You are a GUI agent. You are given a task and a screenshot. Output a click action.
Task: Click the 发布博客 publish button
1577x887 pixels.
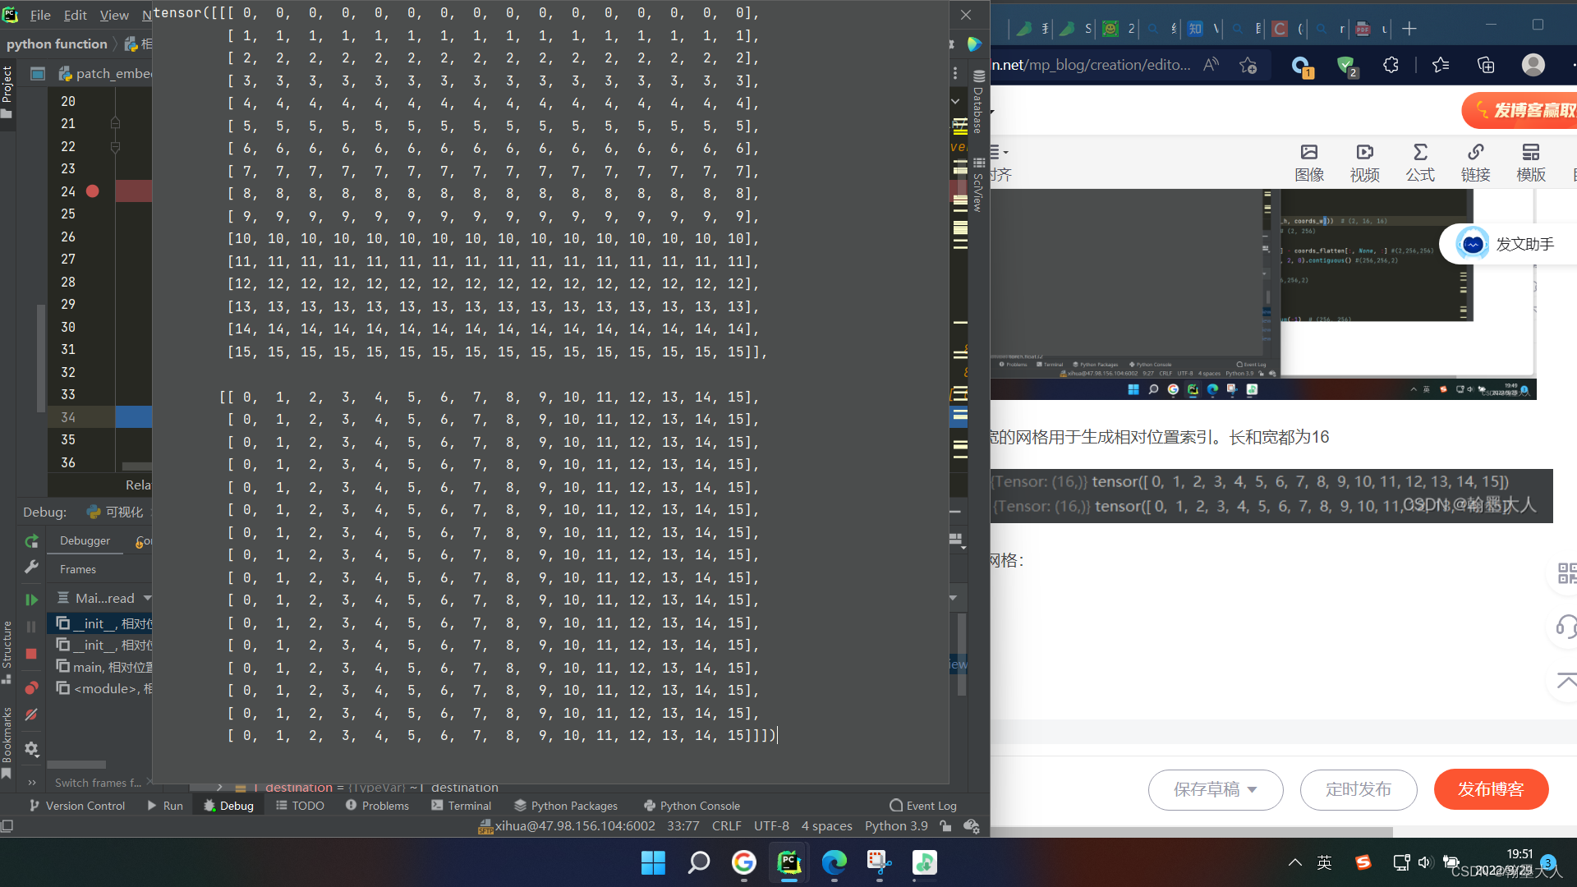[x=1491, y=789]
